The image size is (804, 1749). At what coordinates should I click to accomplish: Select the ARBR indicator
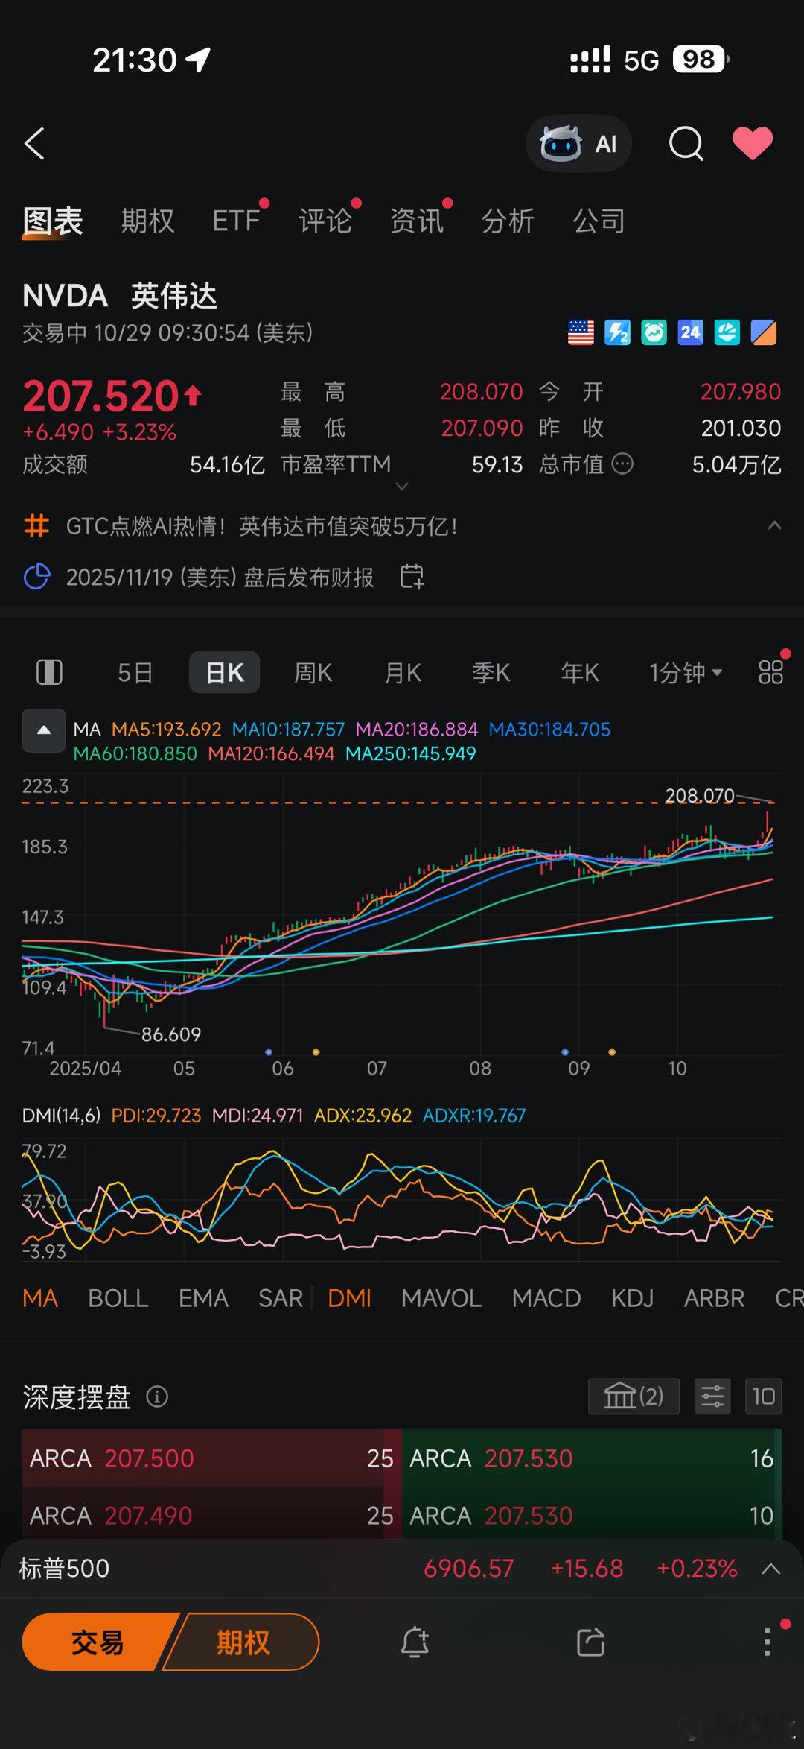pos(715,1299)
